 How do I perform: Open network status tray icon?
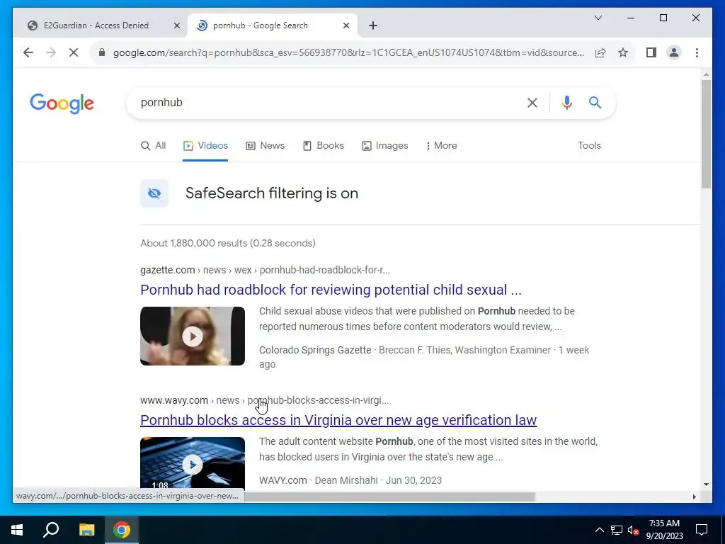617,530
